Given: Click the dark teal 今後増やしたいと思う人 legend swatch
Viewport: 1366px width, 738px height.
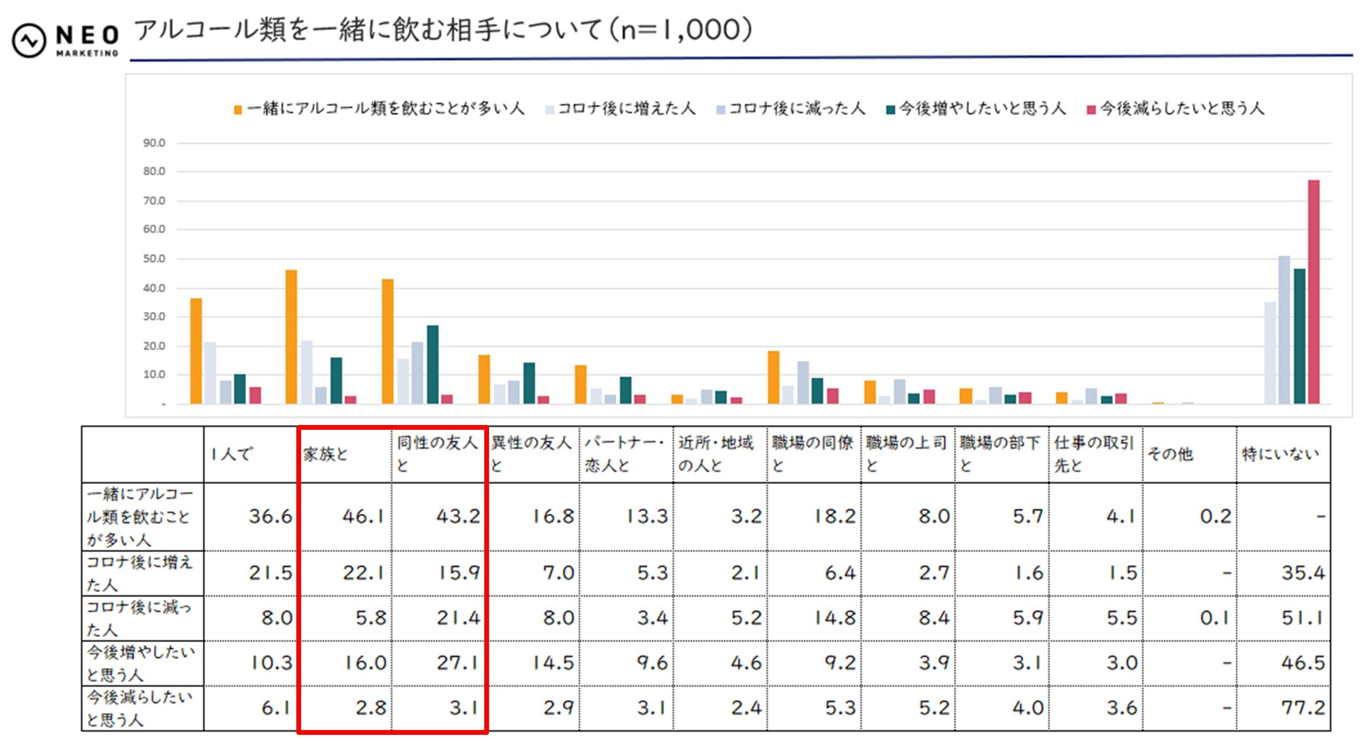Looking at the screenshot, I should 890,109.
